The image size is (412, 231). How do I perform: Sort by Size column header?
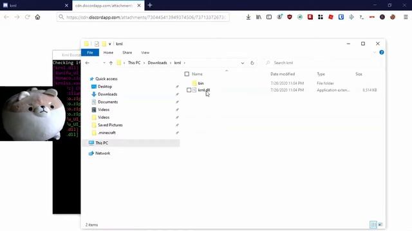(x=359, y=74)
